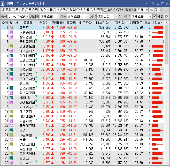
Task: Click the 증 badge for 에스엘에스
Action: click(11, 51)
